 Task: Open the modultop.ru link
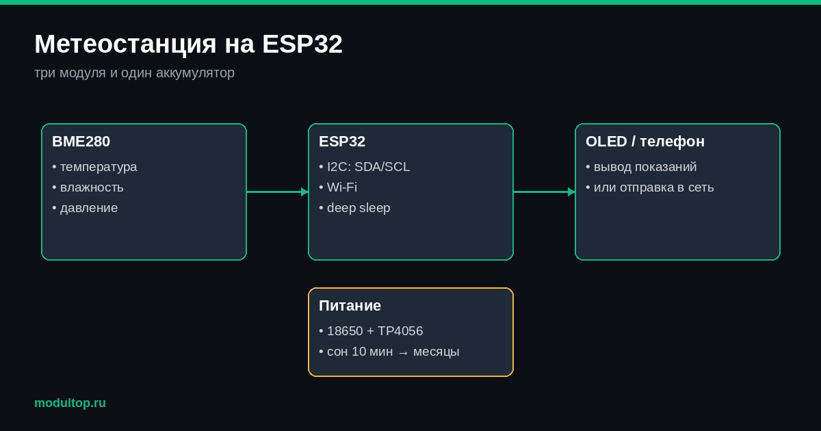click(x=70, y=403)
